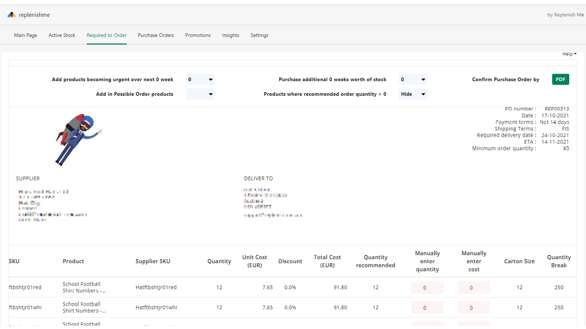
Task: Click the replenishme logo icon
Action: 12,15
